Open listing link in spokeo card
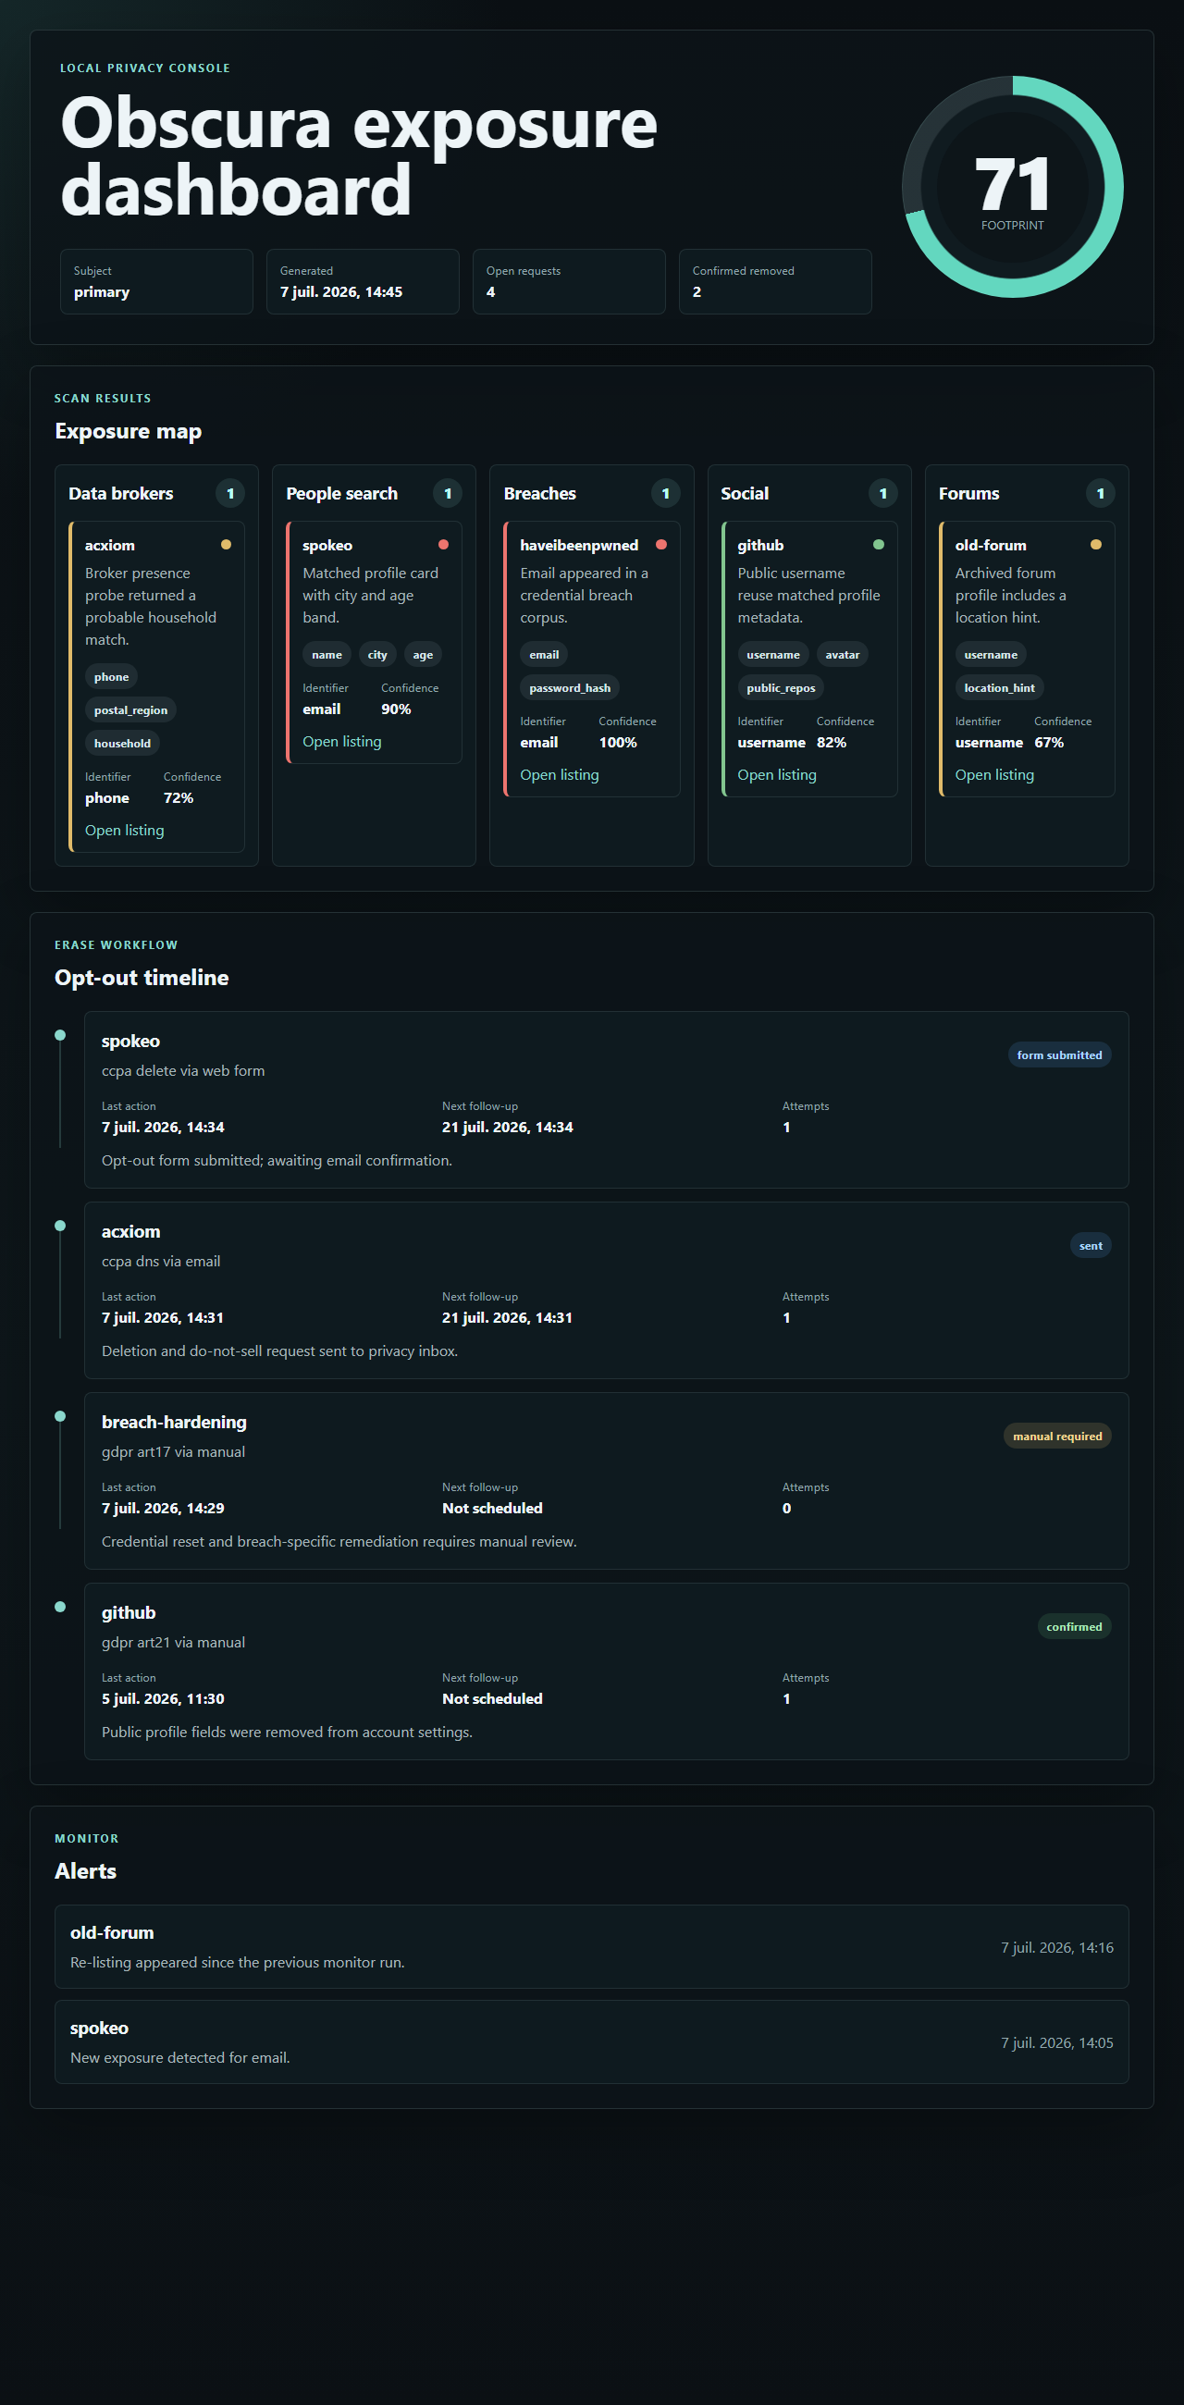 pyautogui.click(x=341, y=741)
